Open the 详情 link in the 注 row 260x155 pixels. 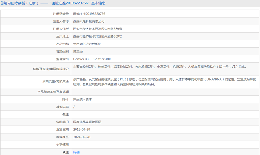[x=76, y=153]
